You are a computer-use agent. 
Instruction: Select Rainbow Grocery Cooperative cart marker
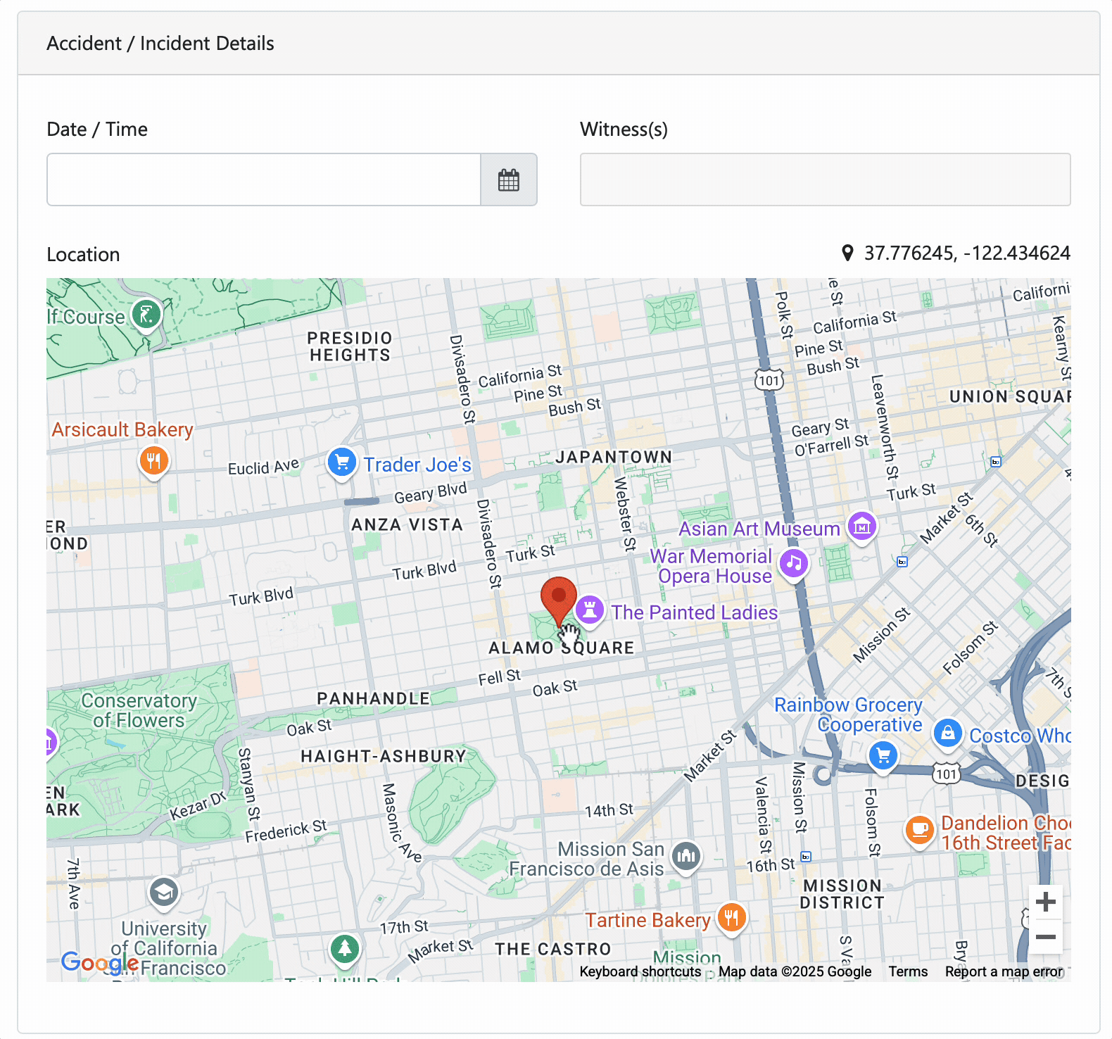pyautogui.click(x=883, y=757)
